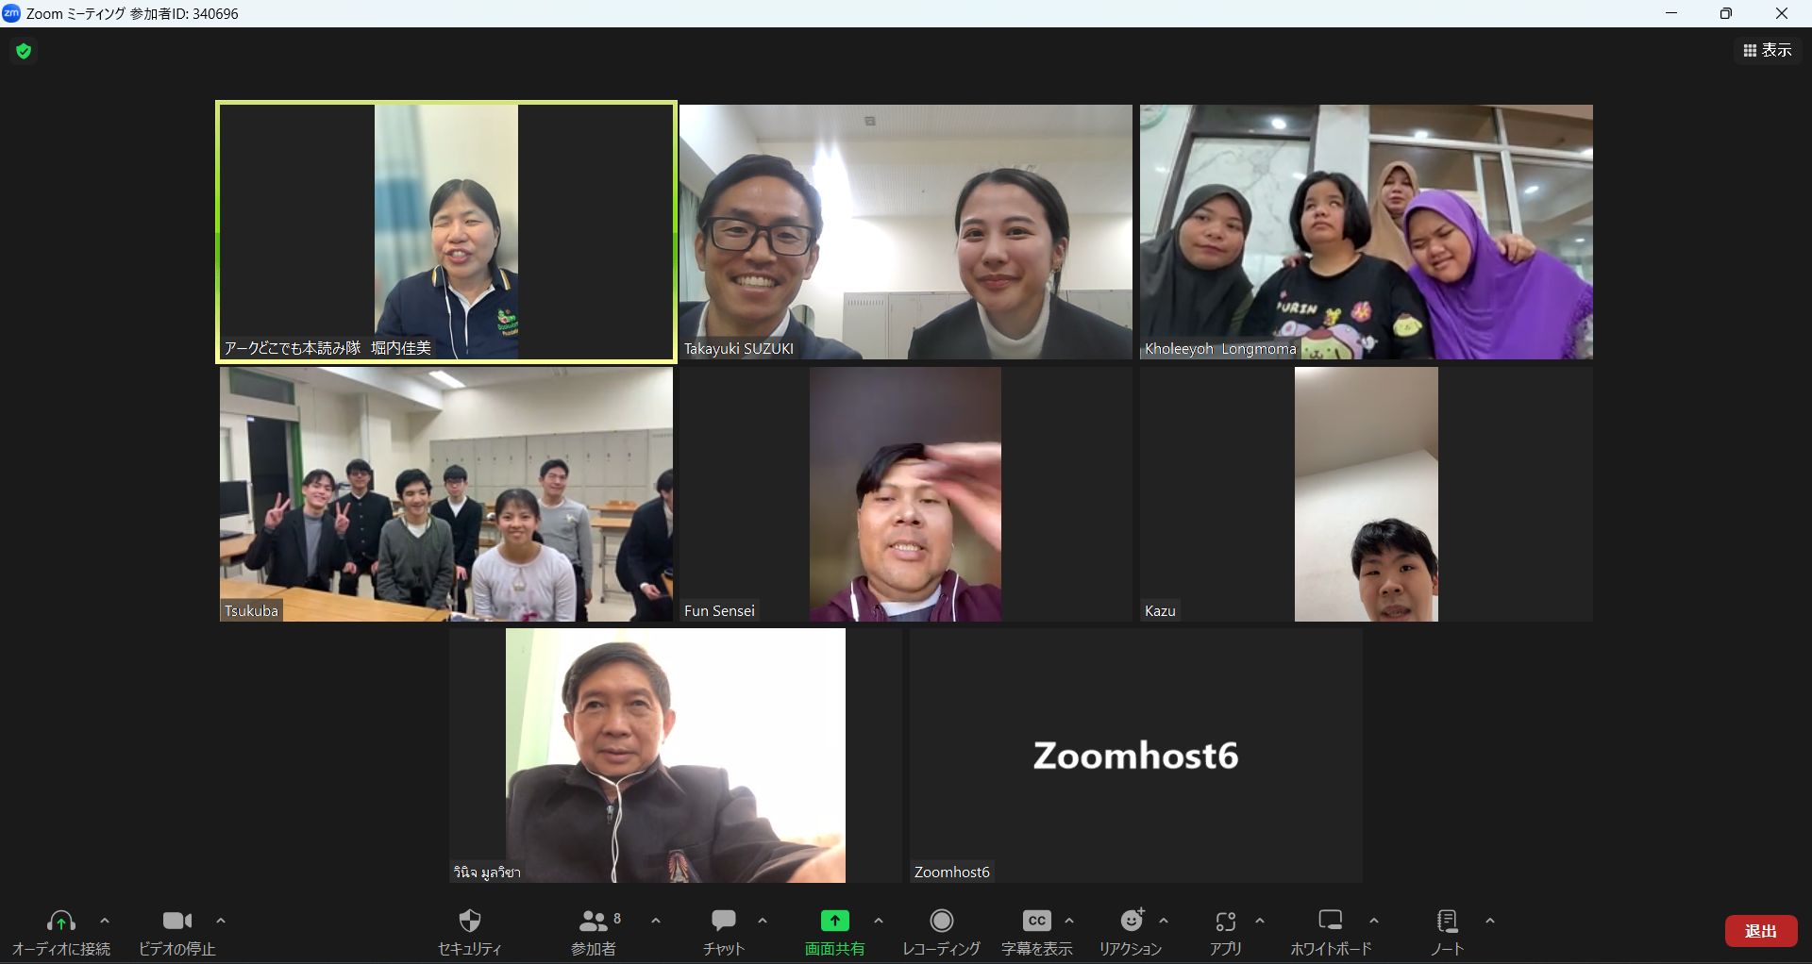Open the Chat panel
The image size is (1812, 964).
click(724, 922)
